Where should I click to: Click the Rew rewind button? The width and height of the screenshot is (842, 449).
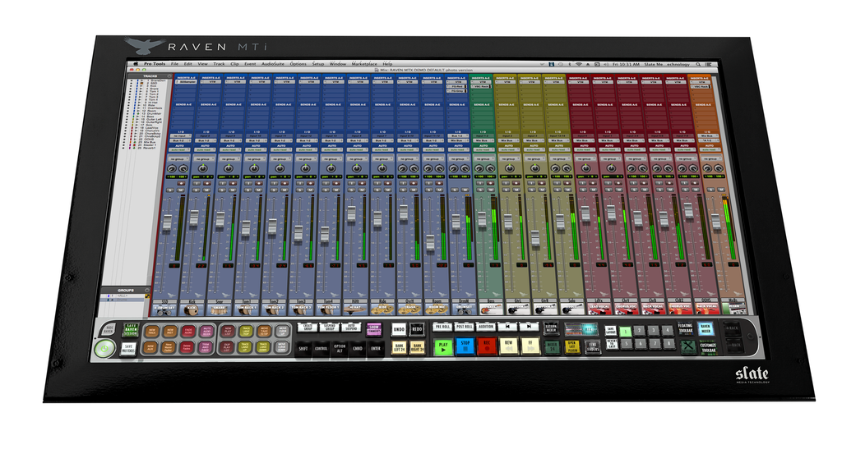508,346
